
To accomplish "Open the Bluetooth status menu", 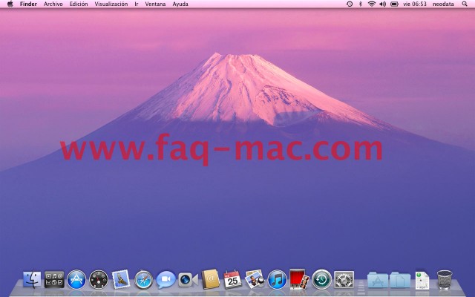I will [361, 4].
